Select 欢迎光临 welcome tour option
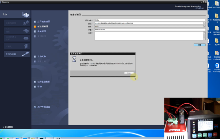This screenshot has width=220, height=139. (40, 56)
